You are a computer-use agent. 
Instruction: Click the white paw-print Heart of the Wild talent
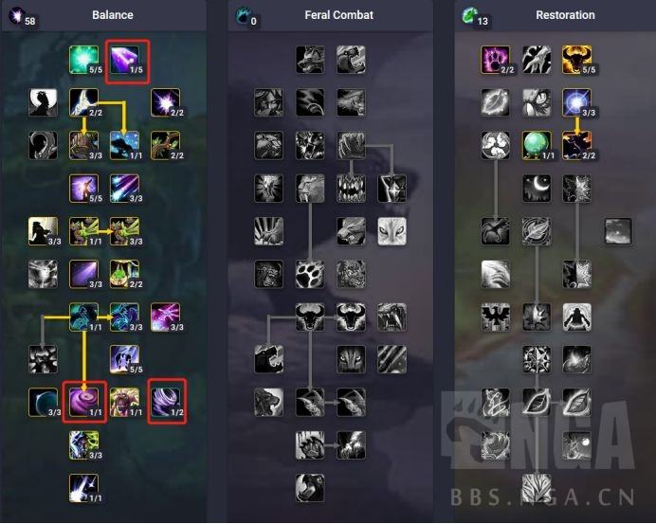[310, 275]
